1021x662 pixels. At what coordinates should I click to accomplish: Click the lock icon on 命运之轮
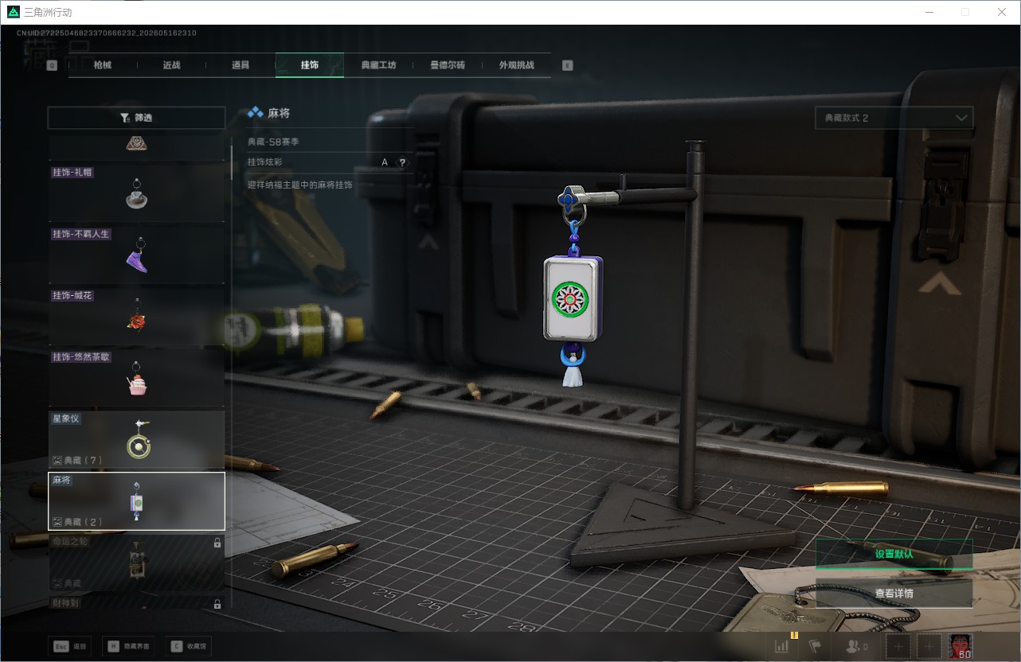point(217,543)
